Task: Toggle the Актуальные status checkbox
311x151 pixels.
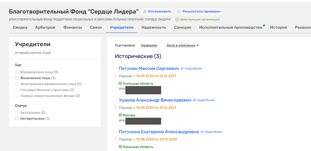Action: (x=17, y=112)
